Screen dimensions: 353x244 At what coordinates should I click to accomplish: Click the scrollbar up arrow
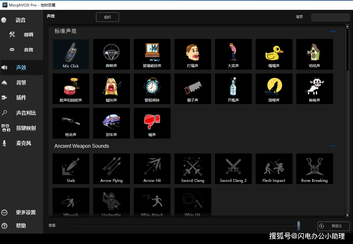point(347,26)
